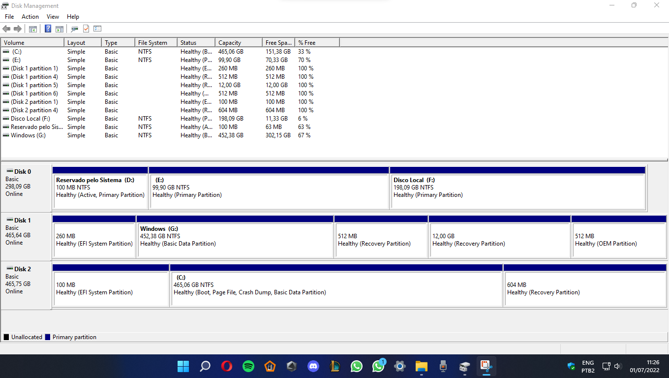
Task: Toggle the Show/Hide Console Tree toolbar icon
Action: pyautogui.click(x=33, y=29)
